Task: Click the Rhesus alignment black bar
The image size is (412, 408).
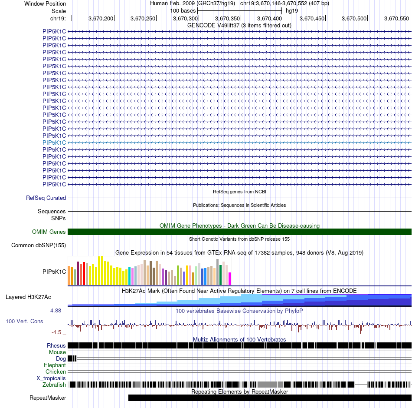Action: point(240,345)
